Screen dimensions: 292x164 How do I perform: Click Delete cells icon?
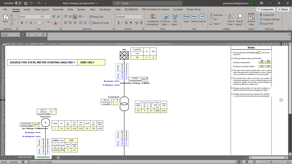[194, 17]
